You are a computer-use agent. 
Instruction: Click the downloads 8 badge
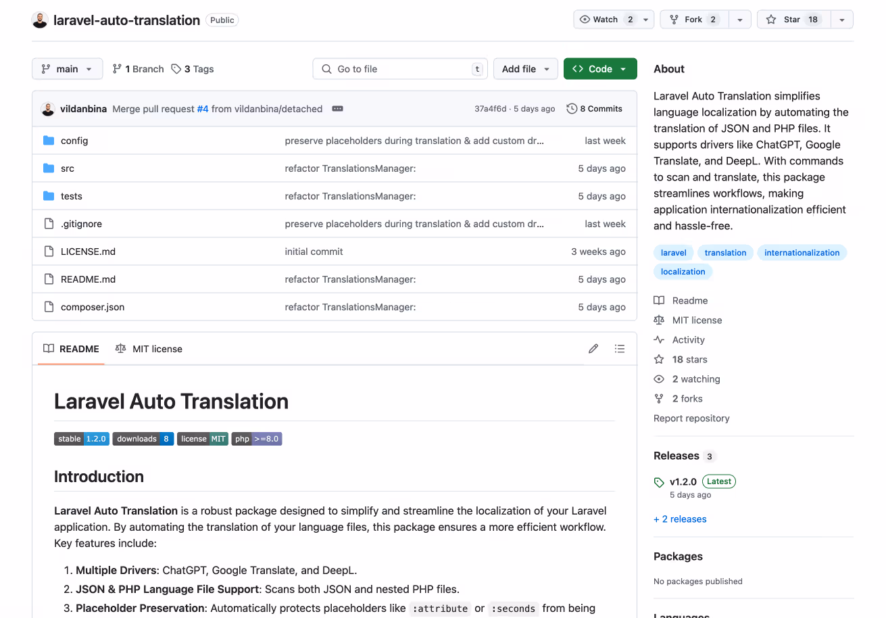click(143, 439)
